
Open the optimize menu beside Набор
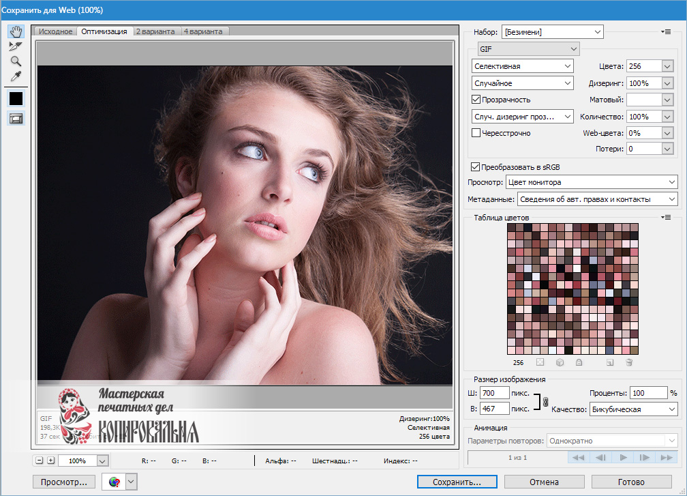click(x=666, y=31)
